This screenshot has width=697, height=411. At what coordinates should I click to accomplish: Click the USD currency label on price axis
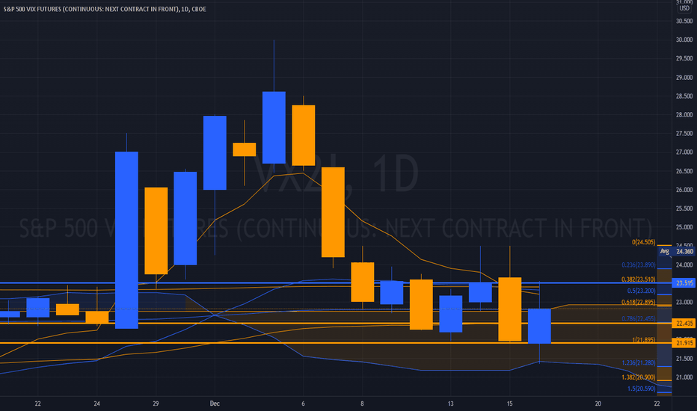click(684, 8)
